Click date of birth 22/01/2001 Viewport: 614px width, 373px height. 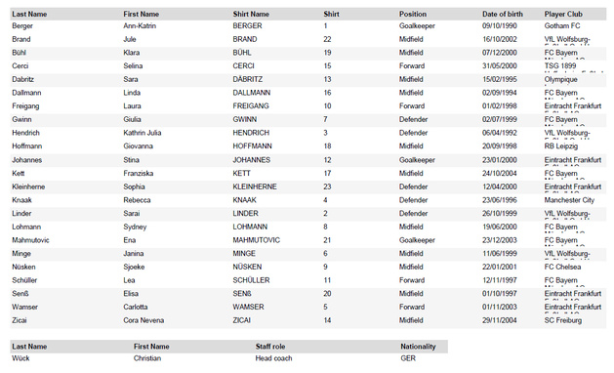(x=499, y=267)
